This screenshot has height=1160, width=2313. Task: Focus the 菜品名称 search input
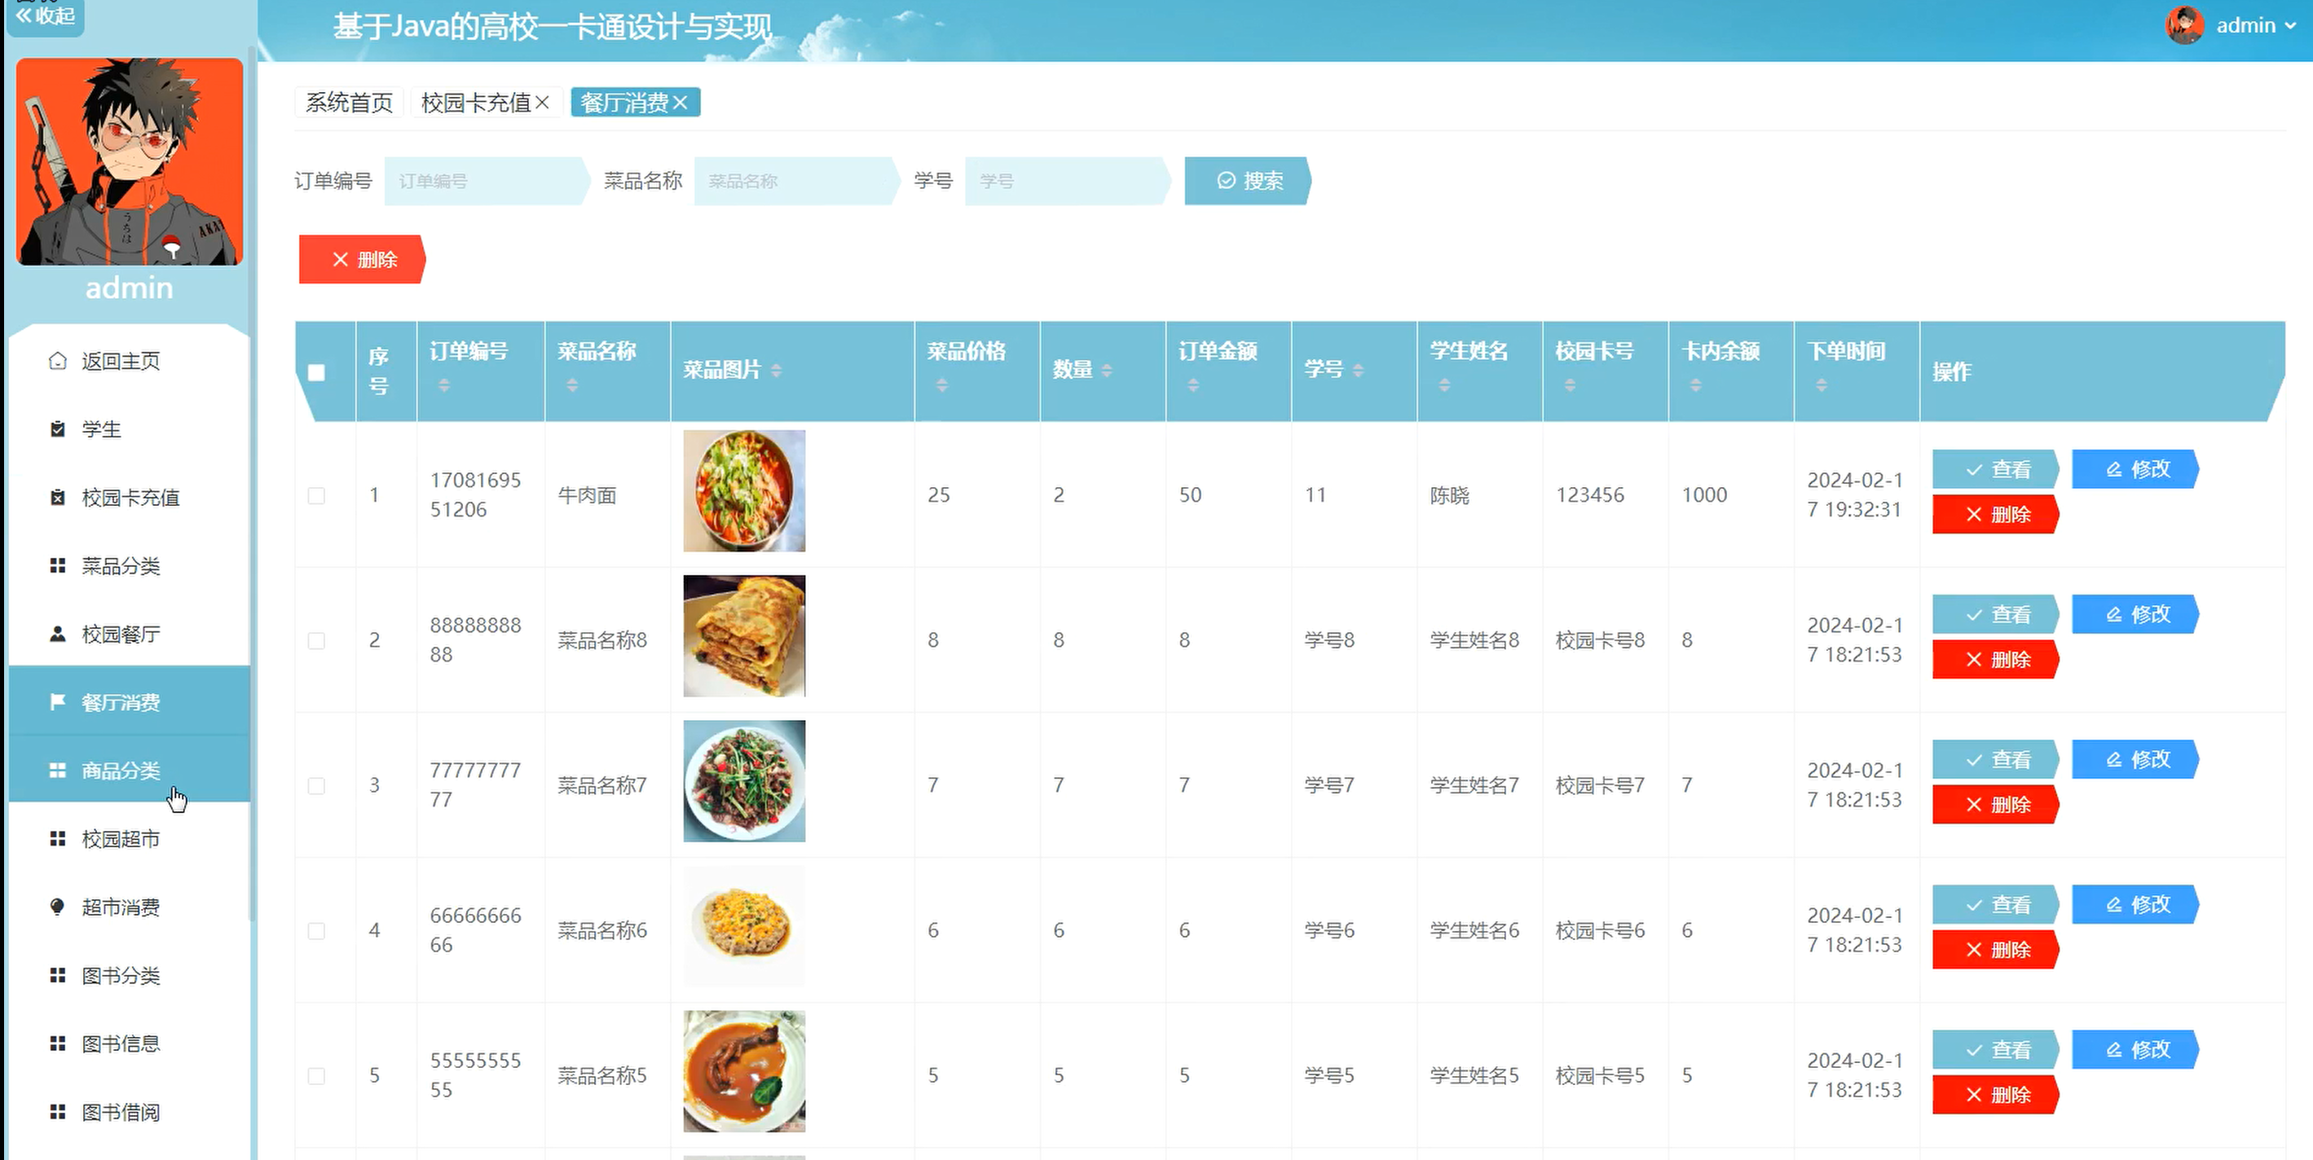click(795, 181)
